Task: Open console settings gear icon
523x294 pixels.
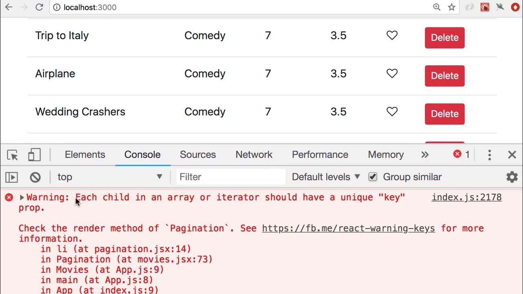Action: pyautogui.click(x=512, y=177)
